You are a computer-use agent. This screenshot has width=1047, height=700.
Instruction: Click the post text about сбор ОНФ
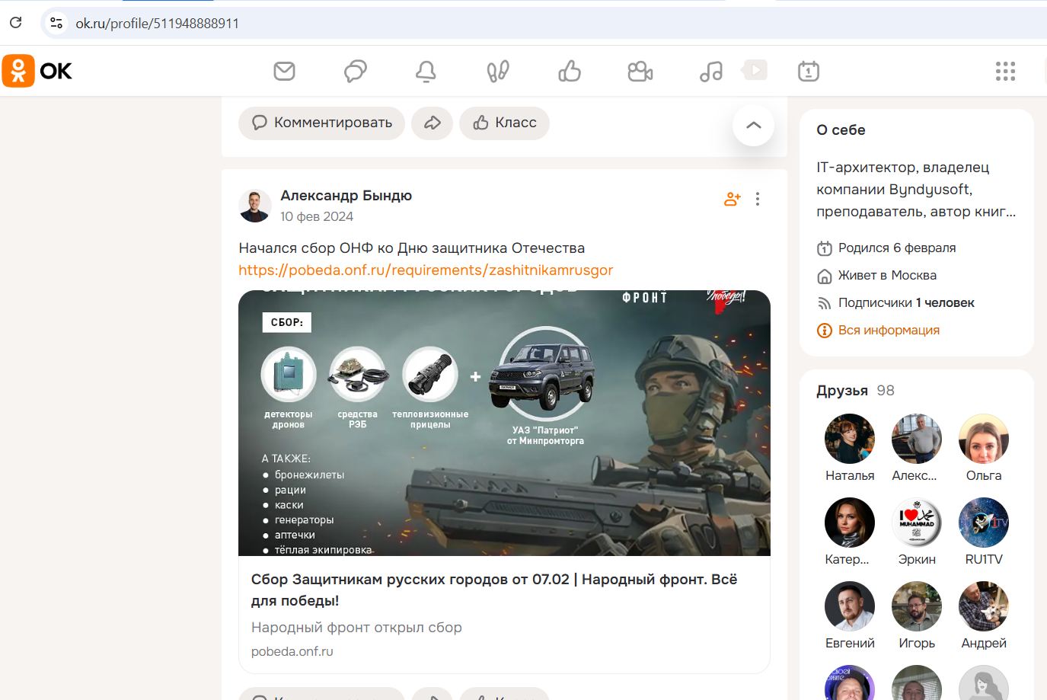pyautogui.click(x=412, y=248)
